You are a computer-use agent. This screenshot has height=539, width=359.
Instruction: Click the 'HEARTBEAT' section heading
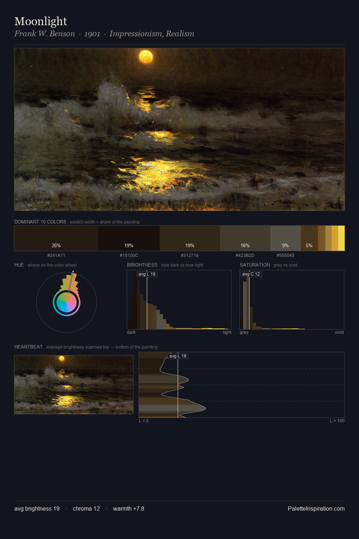28,347
